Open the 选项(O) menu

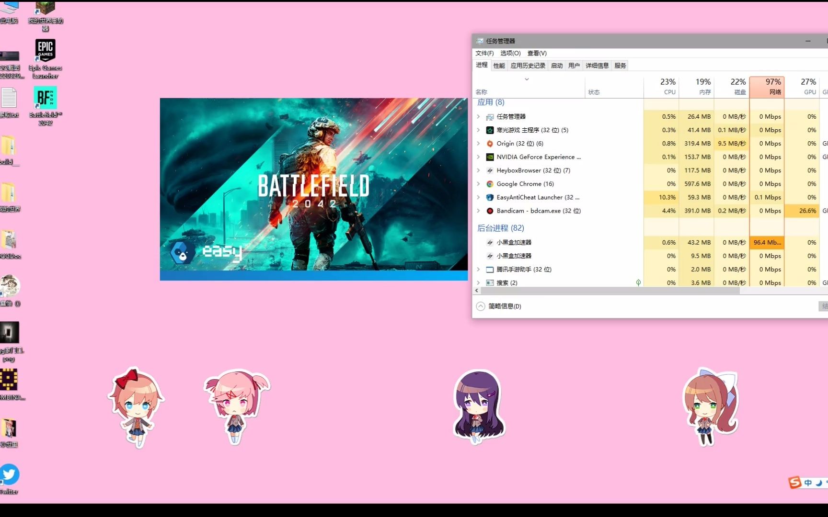[510, 53]
